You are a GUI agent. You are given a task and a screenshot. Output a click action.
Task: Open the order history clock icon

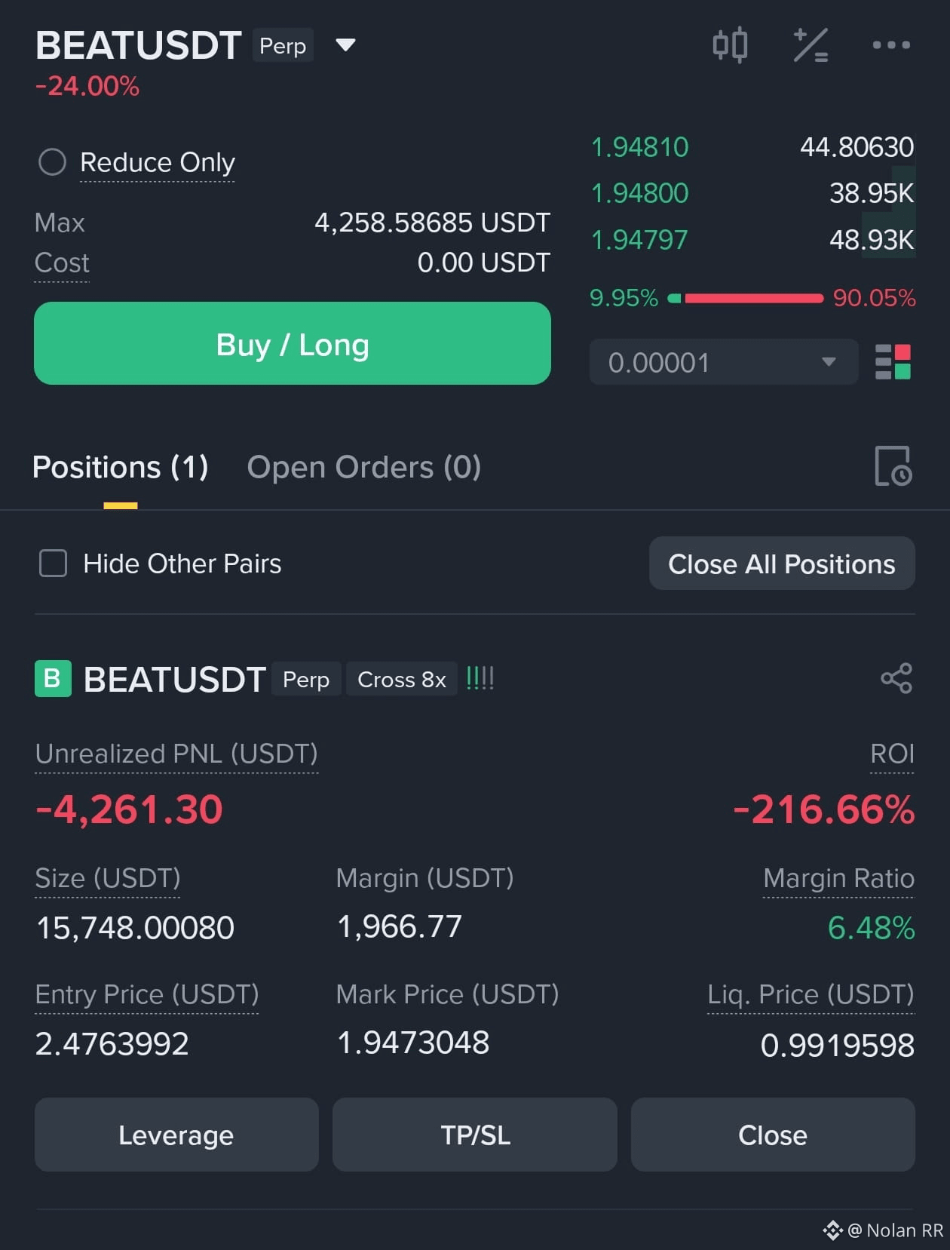point(893,466)
